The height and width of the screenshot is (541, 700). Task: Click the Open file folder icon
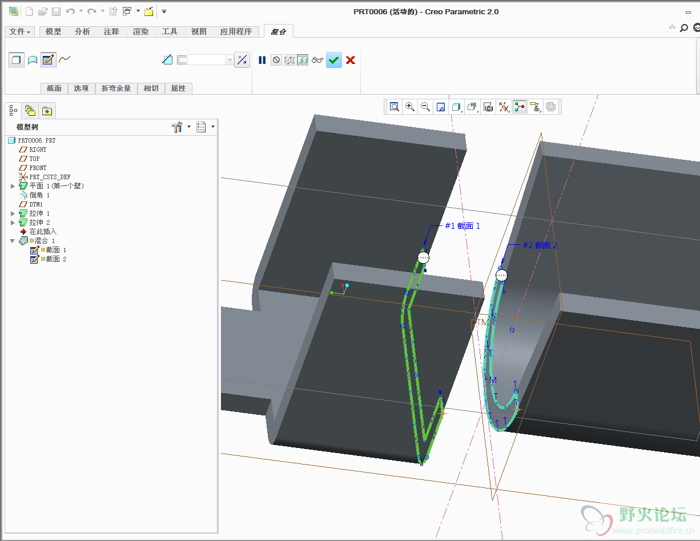[x=43, y=11]
